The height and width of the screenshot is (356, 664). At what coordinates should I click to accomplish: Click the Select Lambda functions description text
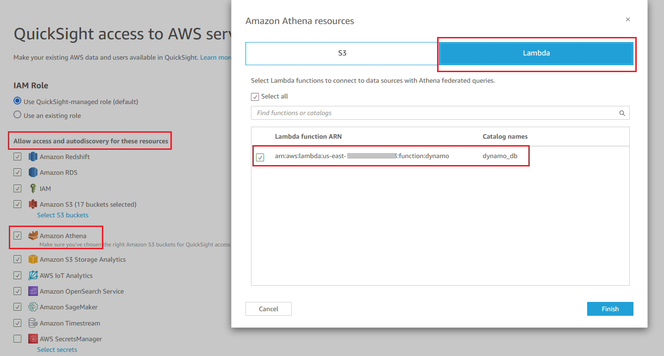(373, 80)
